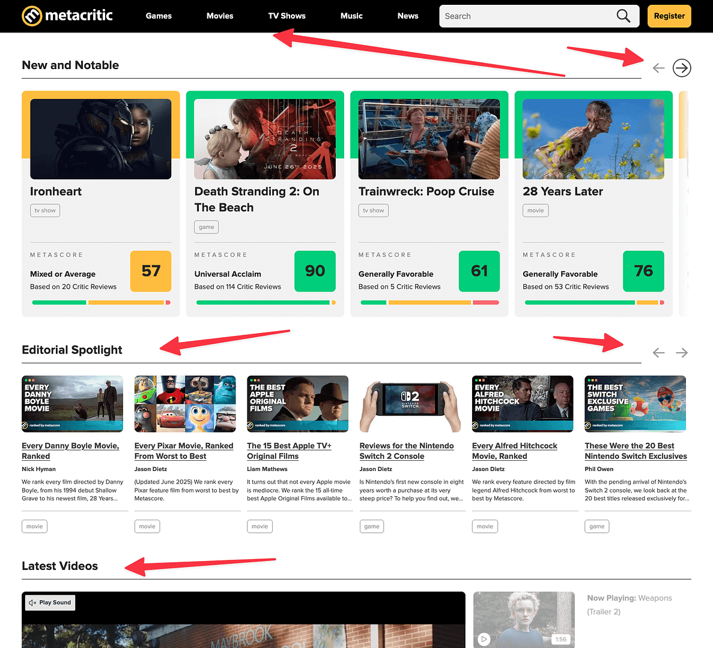Click Death Stranding 2's 90 metascore badge

pyautogui.click(x=315, y=271)
